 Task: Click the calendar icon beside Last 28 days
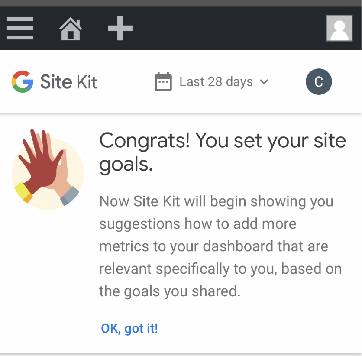(163, 81)
